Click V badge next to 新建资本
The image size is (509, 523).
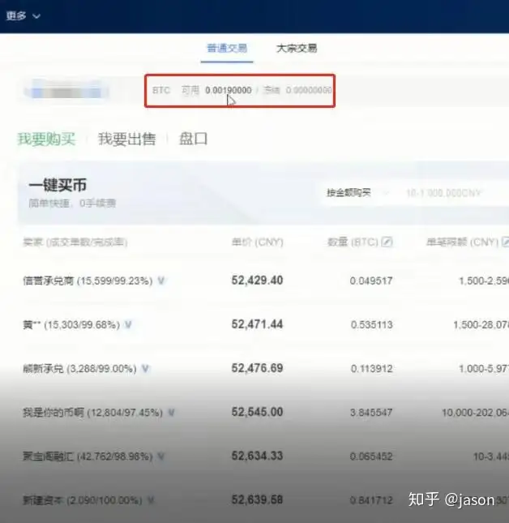[151, 500]
